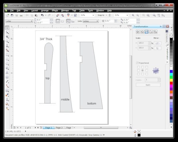Select the Pick tool in the toolbox
This screenshot has height=142, width=178.
pos(7,28)
